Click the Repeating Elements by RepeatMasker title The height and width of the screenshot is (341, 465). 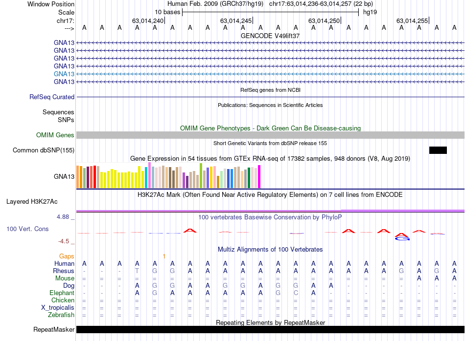[x=270, y=322]
